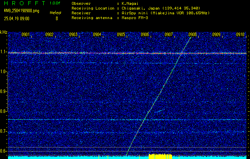Click the 1.0 kHz axis label

pyautogui.click(x=3, y=72)
